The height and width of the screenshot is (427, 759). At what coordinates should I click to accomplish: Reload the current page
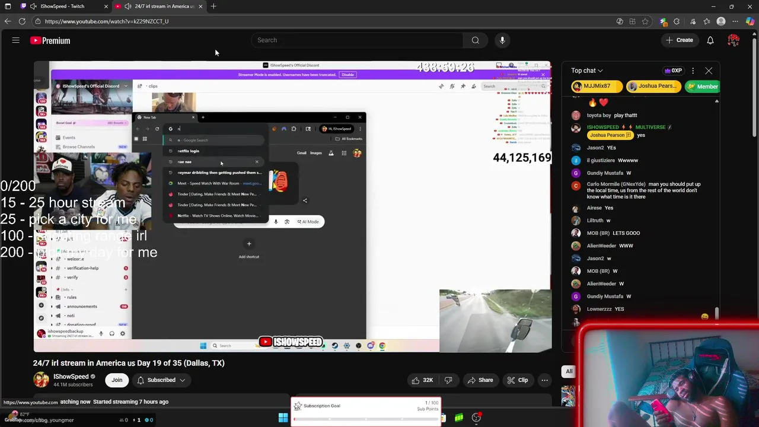point(22,21)
